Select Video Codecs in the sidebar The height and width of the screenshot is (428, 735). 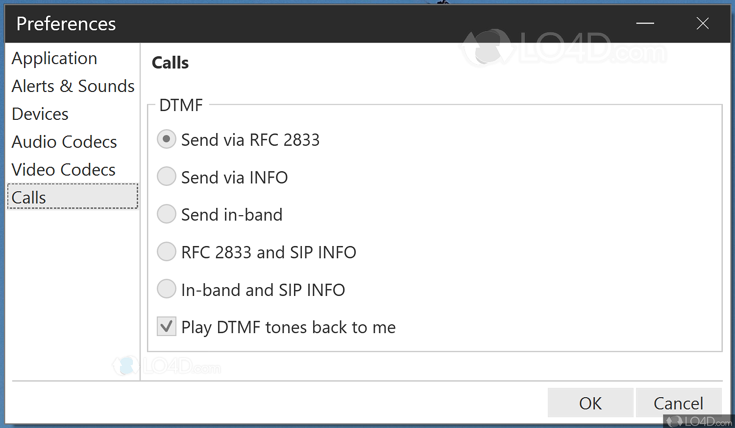coord(64,170)
